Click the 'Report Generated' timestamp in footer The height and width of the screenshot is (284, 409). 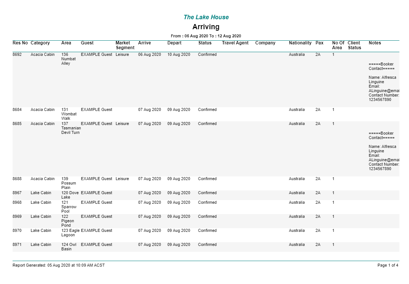pos(58,266)
